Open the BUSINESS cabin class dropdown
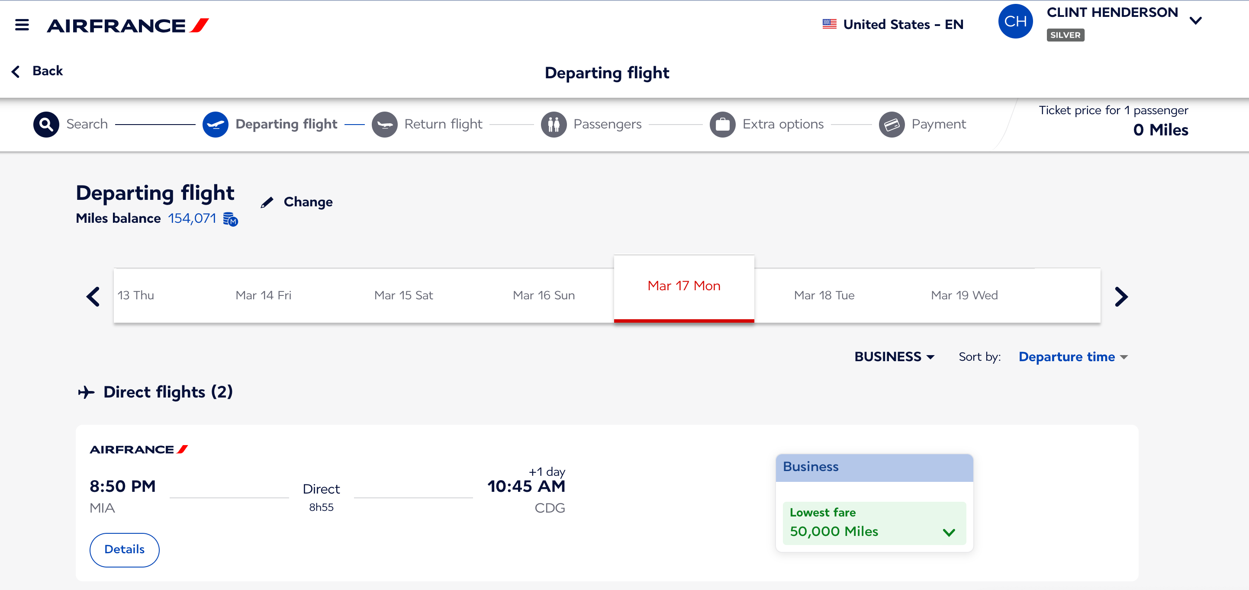Screen dimensions: 1249x590 point(895,356)
